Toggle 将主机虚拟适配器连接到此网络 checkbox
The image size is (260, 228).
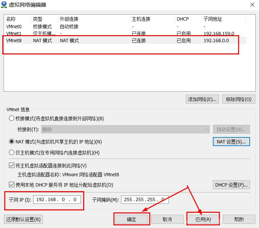coord(11,165)
